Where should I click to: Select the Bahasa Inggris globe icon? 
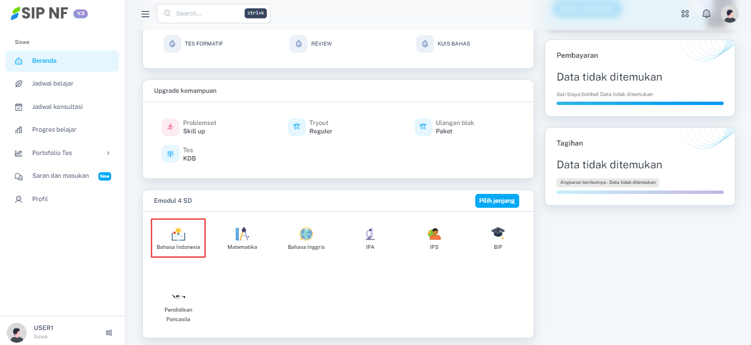(306, 234)
